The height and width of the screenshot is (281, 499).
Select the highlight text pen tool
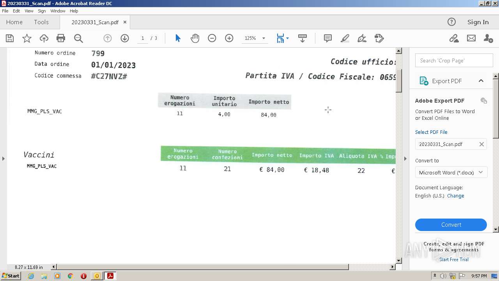click(x=345, y=38)
